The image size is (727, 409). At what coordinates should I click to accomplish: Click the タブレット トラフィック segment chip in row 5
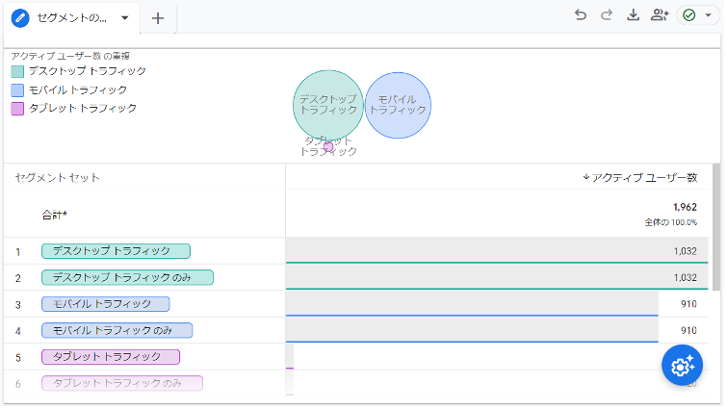(x=111, y=357)
